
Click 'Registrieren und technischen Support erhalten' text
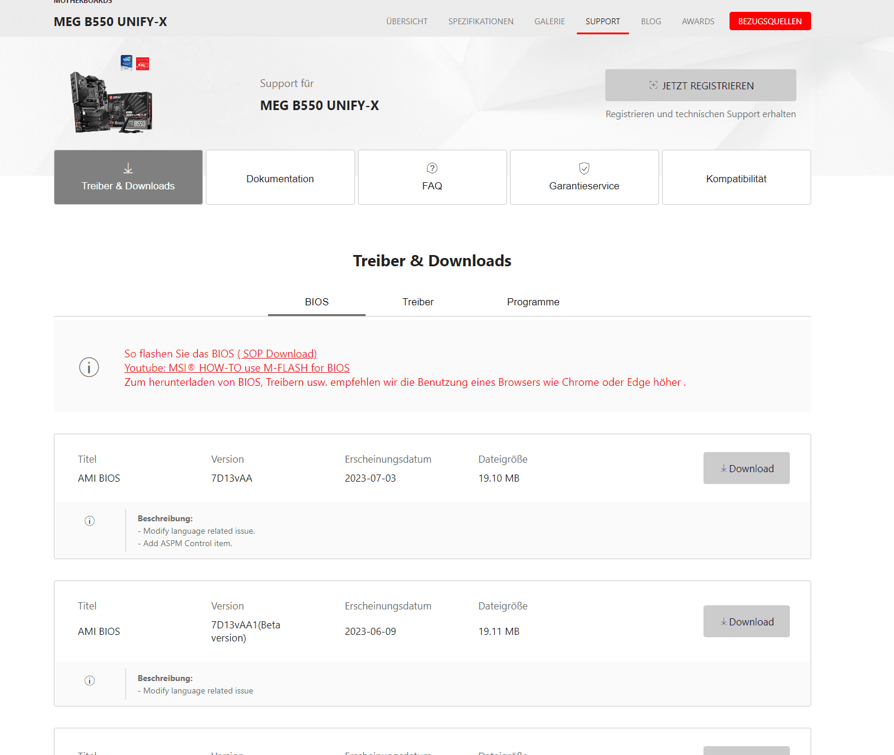pos(701,114)
